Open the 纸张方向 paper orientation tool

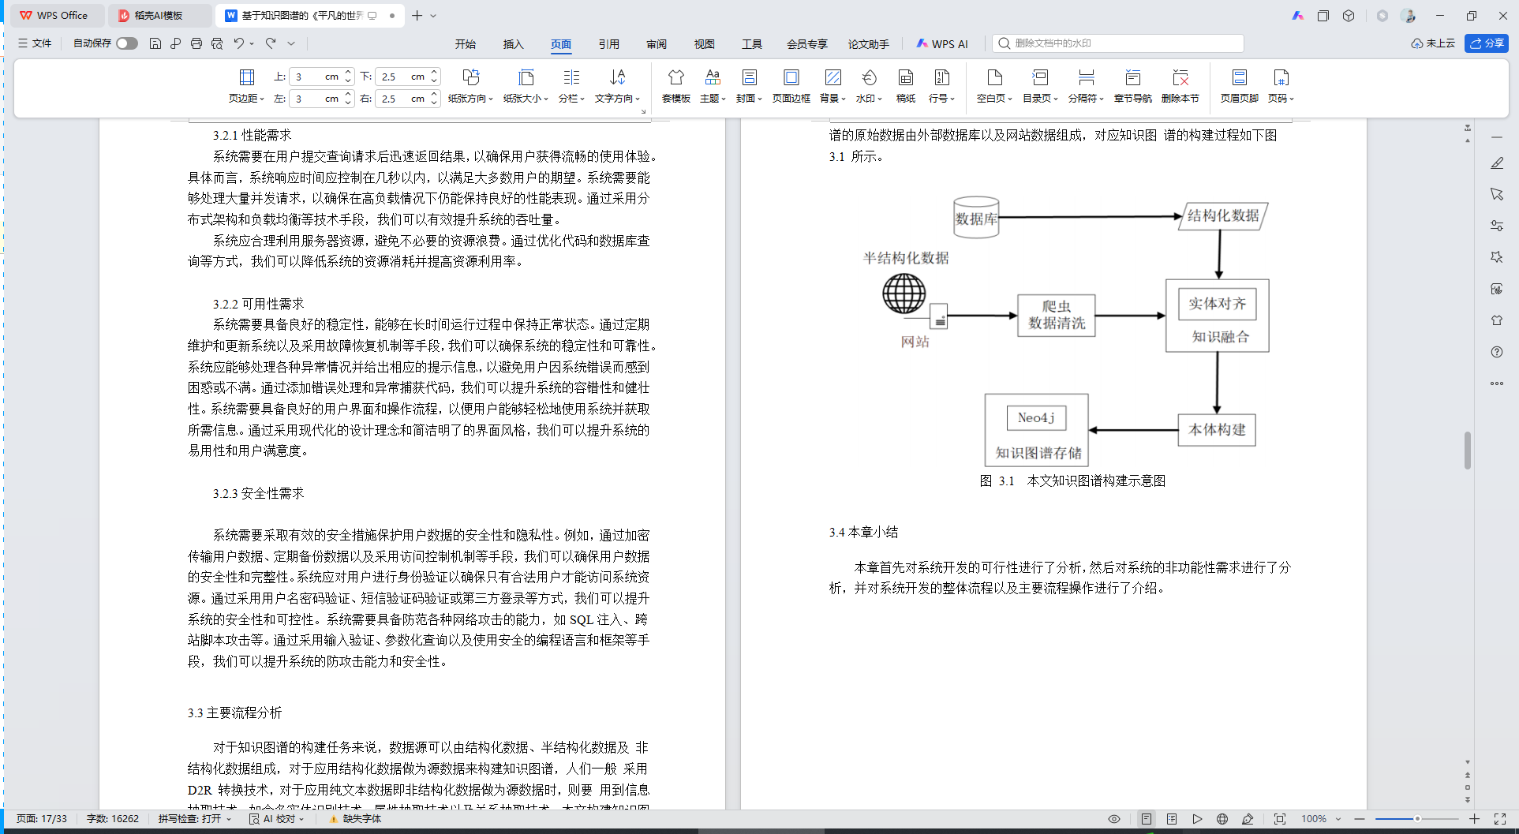[x=470, y=85]
